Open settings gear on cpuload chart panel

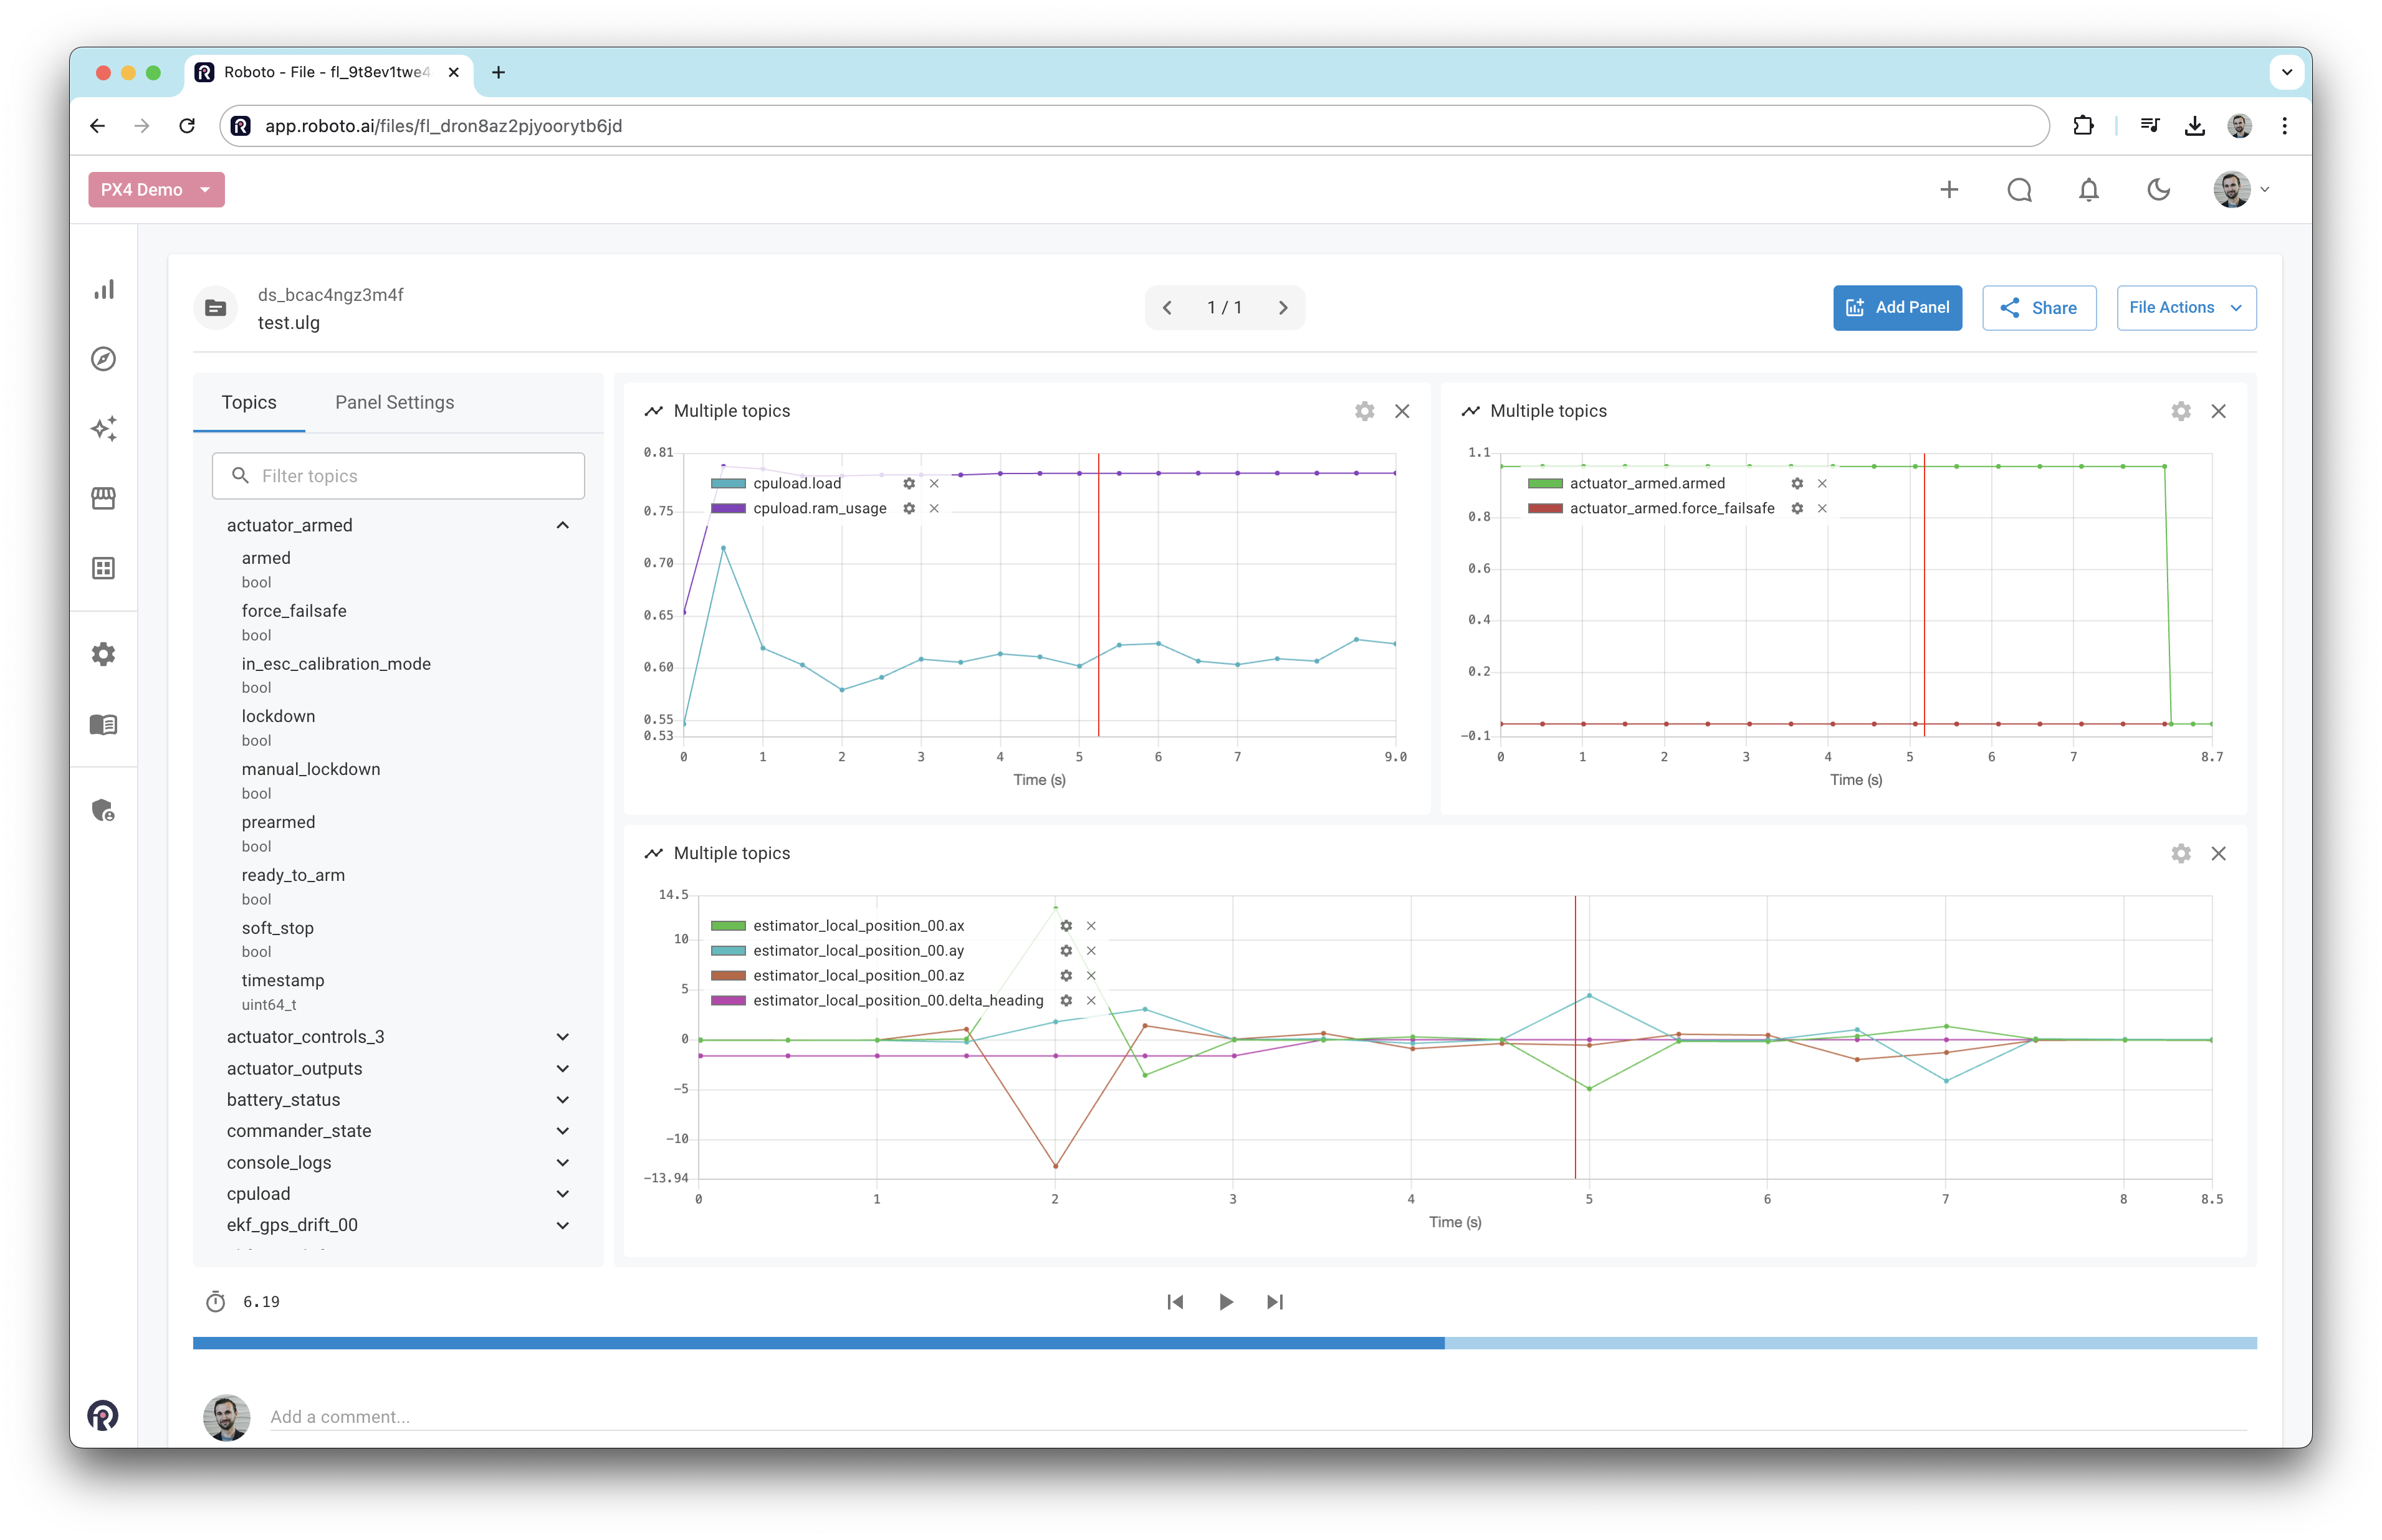(x=1364, y=411)
